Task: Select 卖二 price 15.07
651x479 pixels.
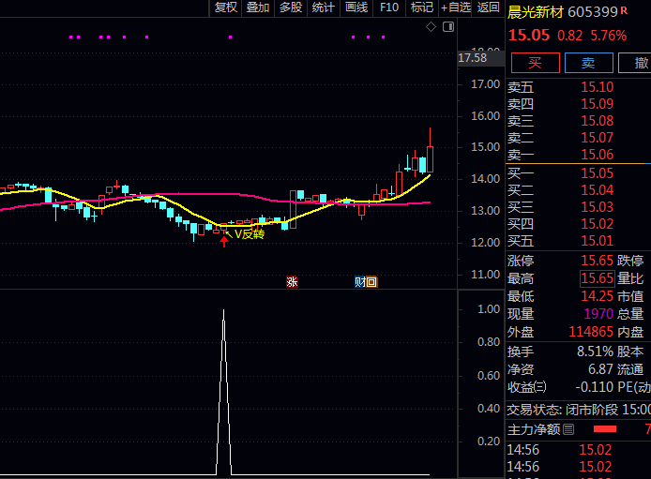Action: click(597, 138)
